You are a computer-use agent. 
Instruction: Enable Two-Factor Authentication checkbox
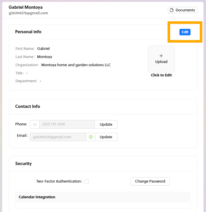click(86, 181)
